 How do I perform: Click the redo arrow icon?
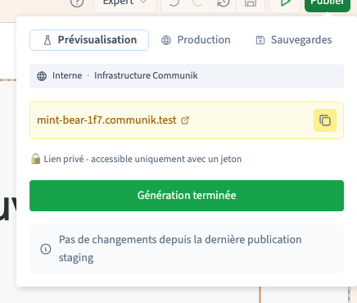click(197, 2)
